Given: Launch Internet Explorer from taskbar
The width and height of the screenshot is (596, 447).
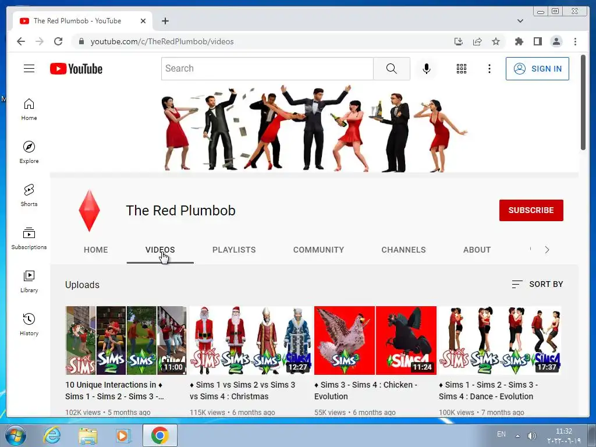Looking at the screenshot, I should [52, 435].
